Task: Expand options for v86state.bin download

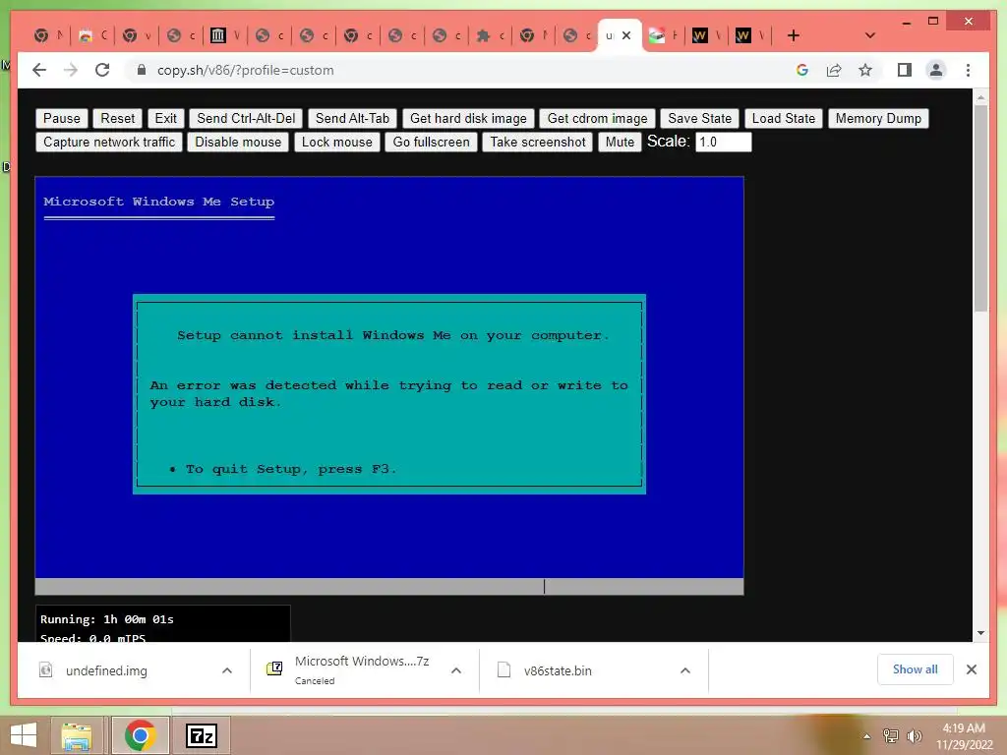Action: pos(685,670)
